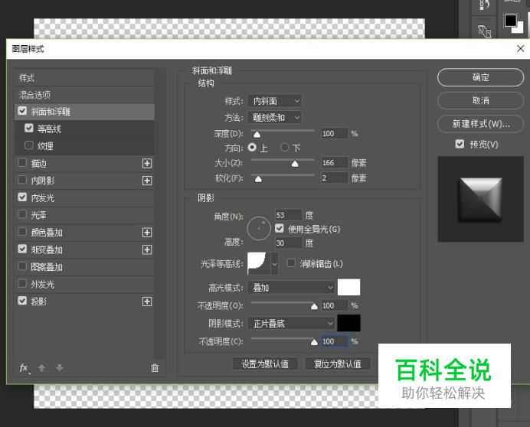Click the 光泽等高线 contour thumbnail
The width and height of the screenshot is (530, 427).
pos(259,263)
